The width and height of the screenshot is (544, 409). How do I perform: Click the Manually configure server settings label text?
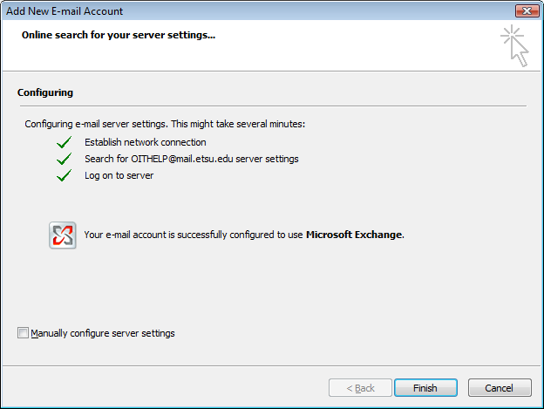(x=103, y=333)
